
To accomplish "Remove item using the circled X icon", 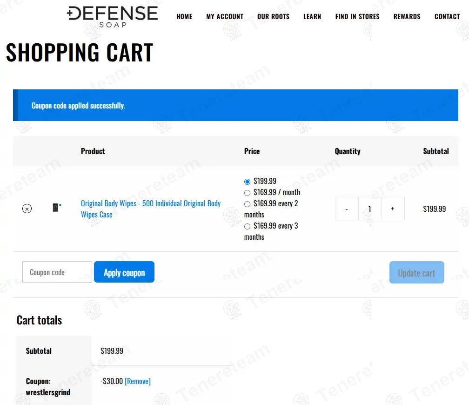I will pos(27,209).
